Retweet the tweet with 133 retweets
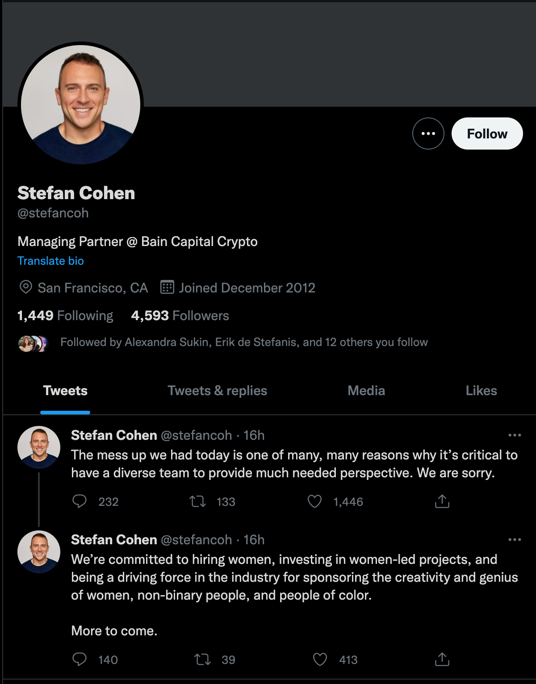This screenshot has width=536, height=684. (x=197, y=501)
